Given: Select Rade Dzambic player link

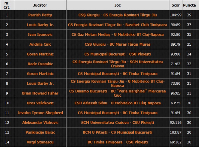Looking at the screenshot, I should click(x=40, y=64).
